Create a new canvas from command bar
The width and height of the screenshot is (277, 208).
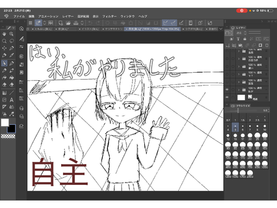coord(61,23)
